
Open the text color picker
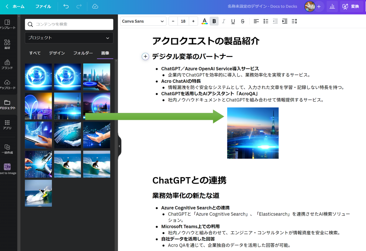(x=204, y=21)
